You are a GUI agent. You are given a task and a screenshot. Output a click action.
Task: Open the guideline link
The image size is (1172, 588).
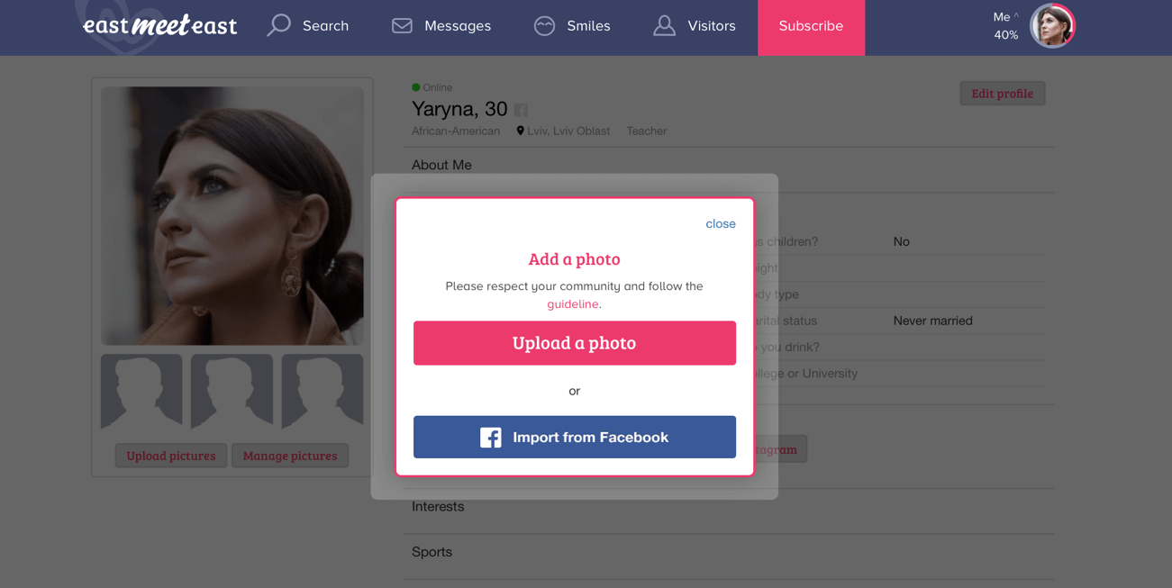pyautogui.click(x=573, y=304)
